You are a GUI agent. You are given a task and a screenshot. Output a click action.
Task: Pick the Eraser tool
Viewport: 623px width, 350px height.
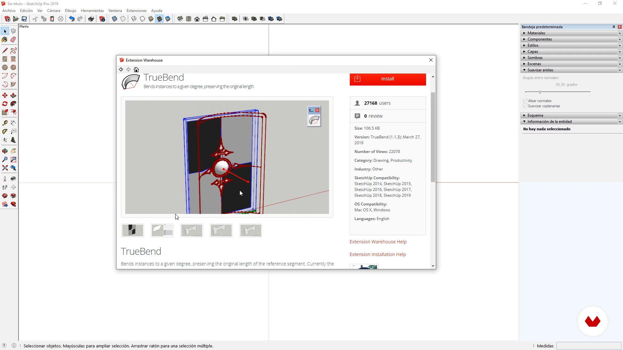[13, 40]
